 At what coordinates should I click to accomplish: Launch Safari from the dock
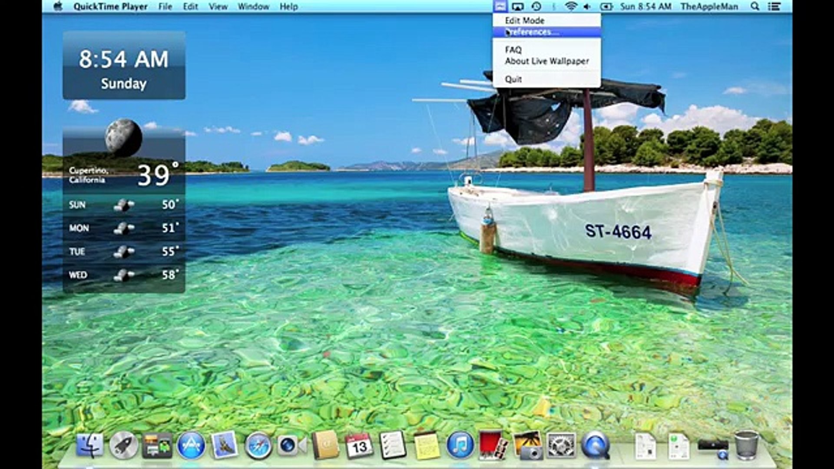click(x=258, y=446)
